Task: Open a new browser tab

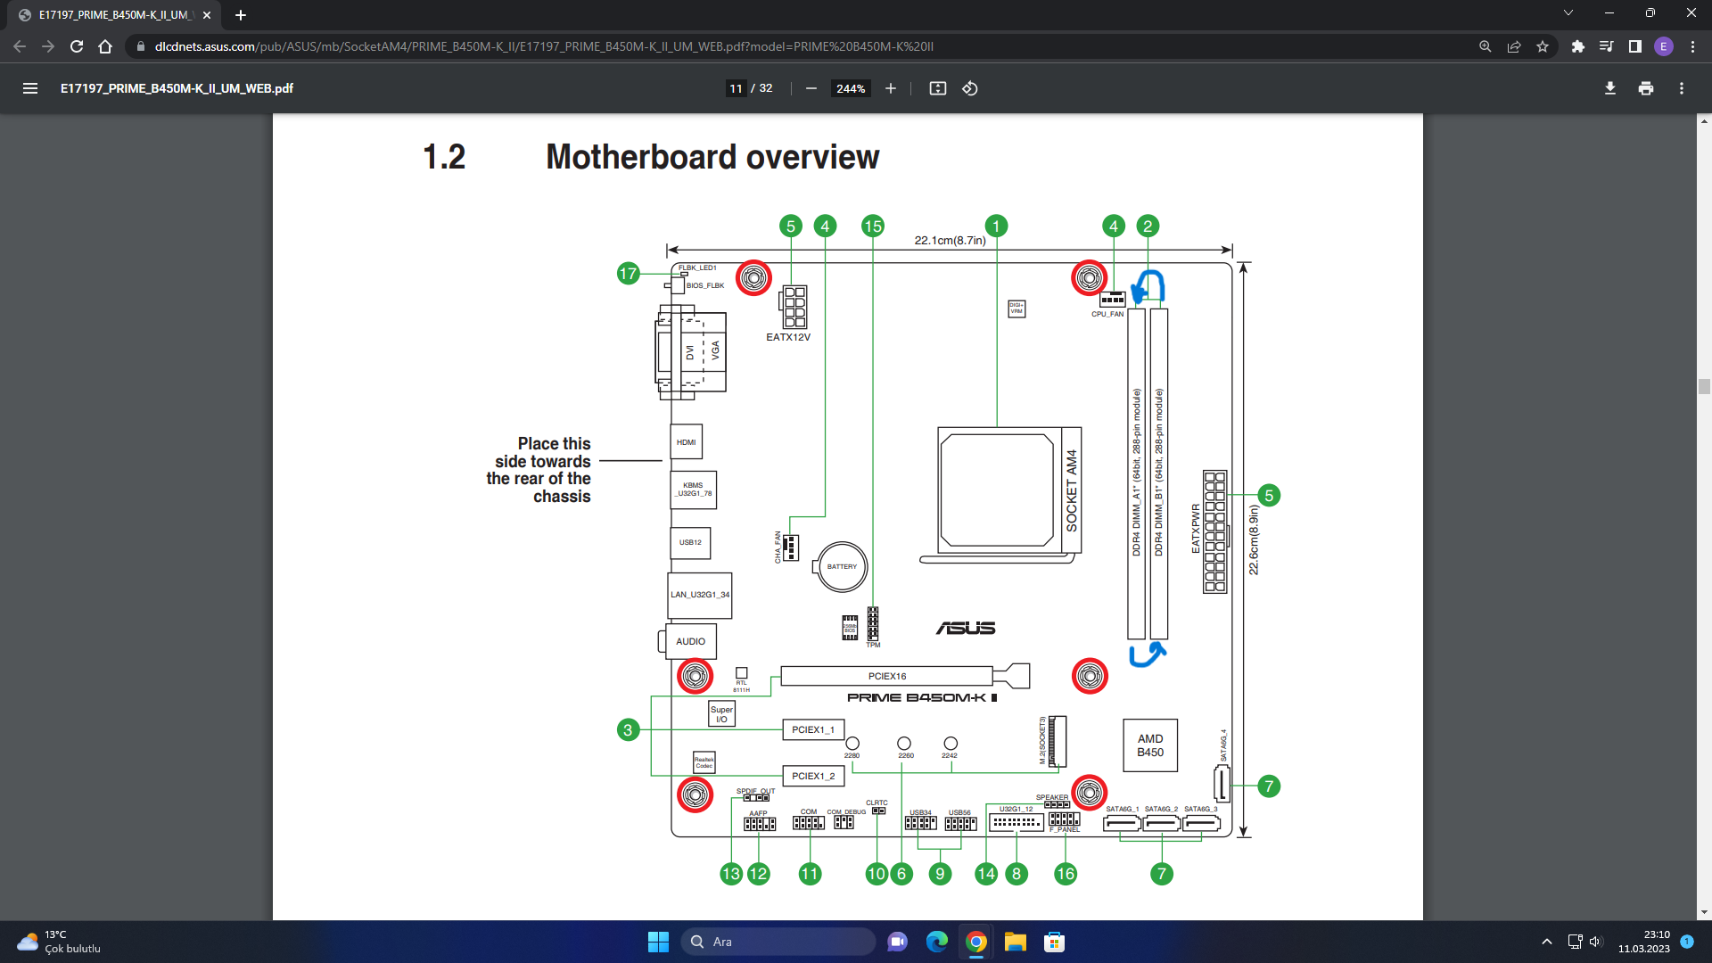Action: [240, 15]
